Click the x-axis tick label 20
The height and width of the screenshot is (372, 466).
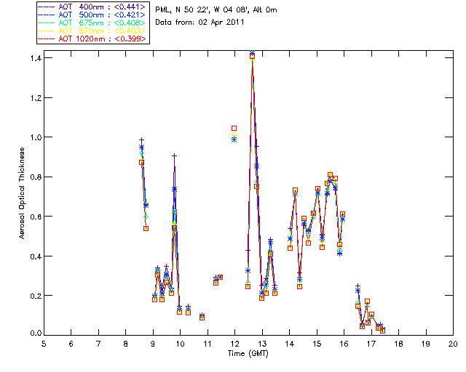coord(453,344)
